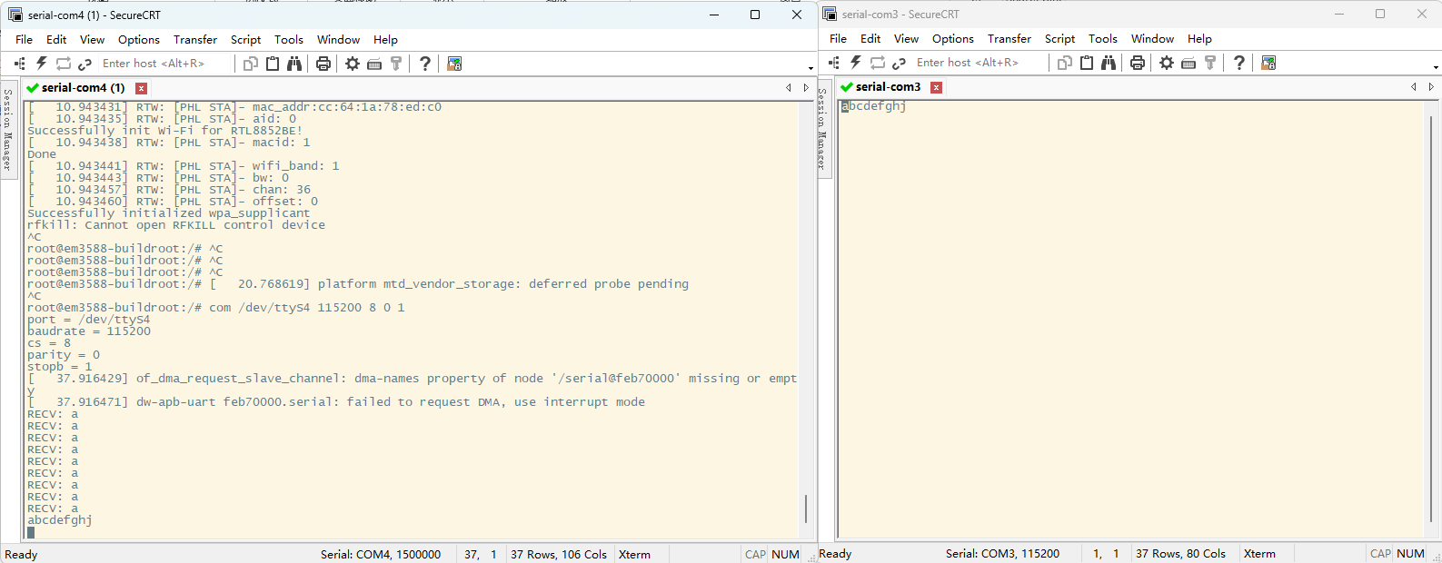Viewport: 1442px width, 563px height.
Task: Click Public Key assistant icon in COM4 window
Action: 396,64
